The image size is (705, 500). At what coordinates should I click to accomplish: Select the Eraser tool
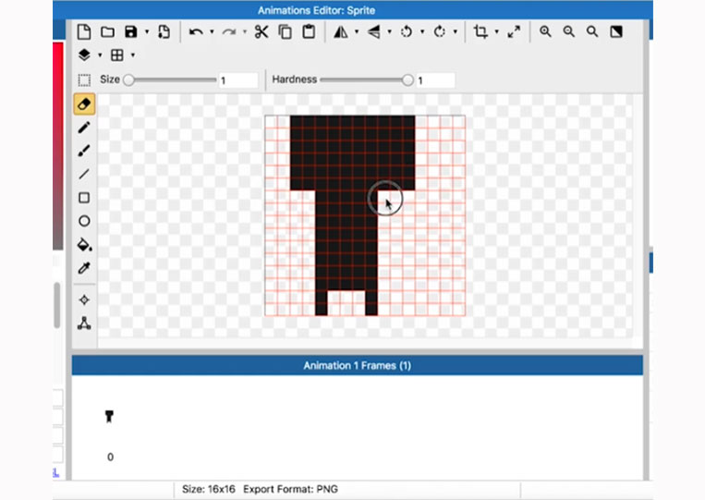(x=84, y=104)
